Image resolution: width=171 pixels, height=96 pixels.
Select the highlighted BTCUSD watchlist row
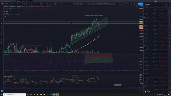point(156,51)
